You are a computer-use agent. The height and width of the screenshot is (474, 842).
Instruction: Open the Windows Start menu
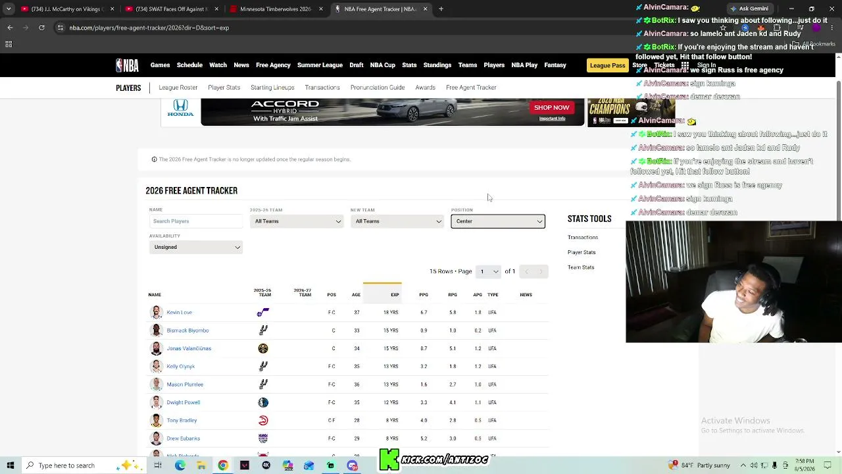pos(11,465)
